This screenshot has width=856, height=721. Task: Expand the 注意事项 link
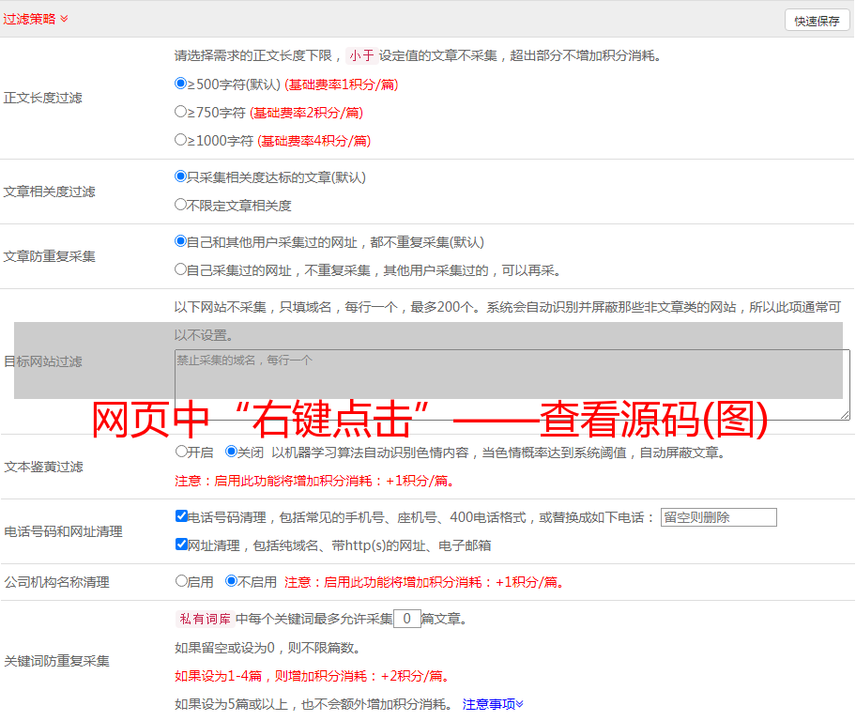point(493,704)
